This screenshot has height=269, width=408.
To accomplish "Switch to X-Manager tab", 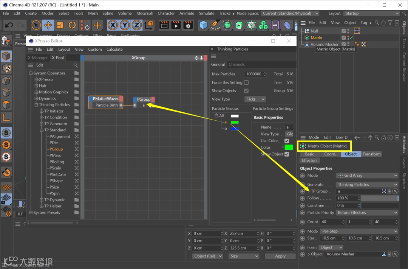I will [x=38, y=58].
